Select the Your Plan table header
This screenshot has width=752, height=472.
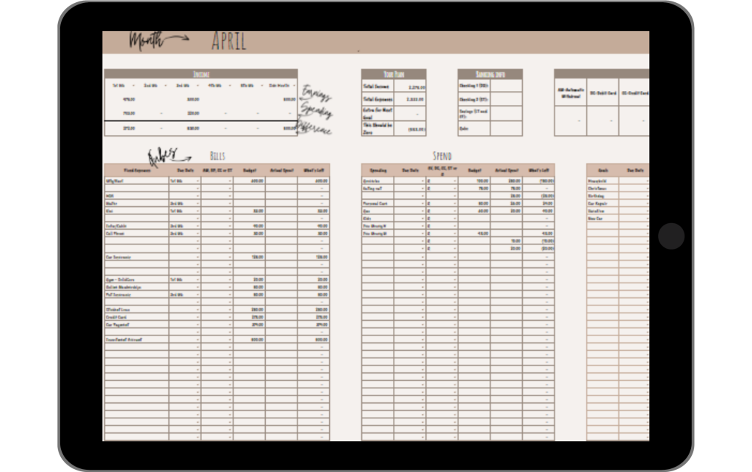pyautogui.click(x=394, y=74)
